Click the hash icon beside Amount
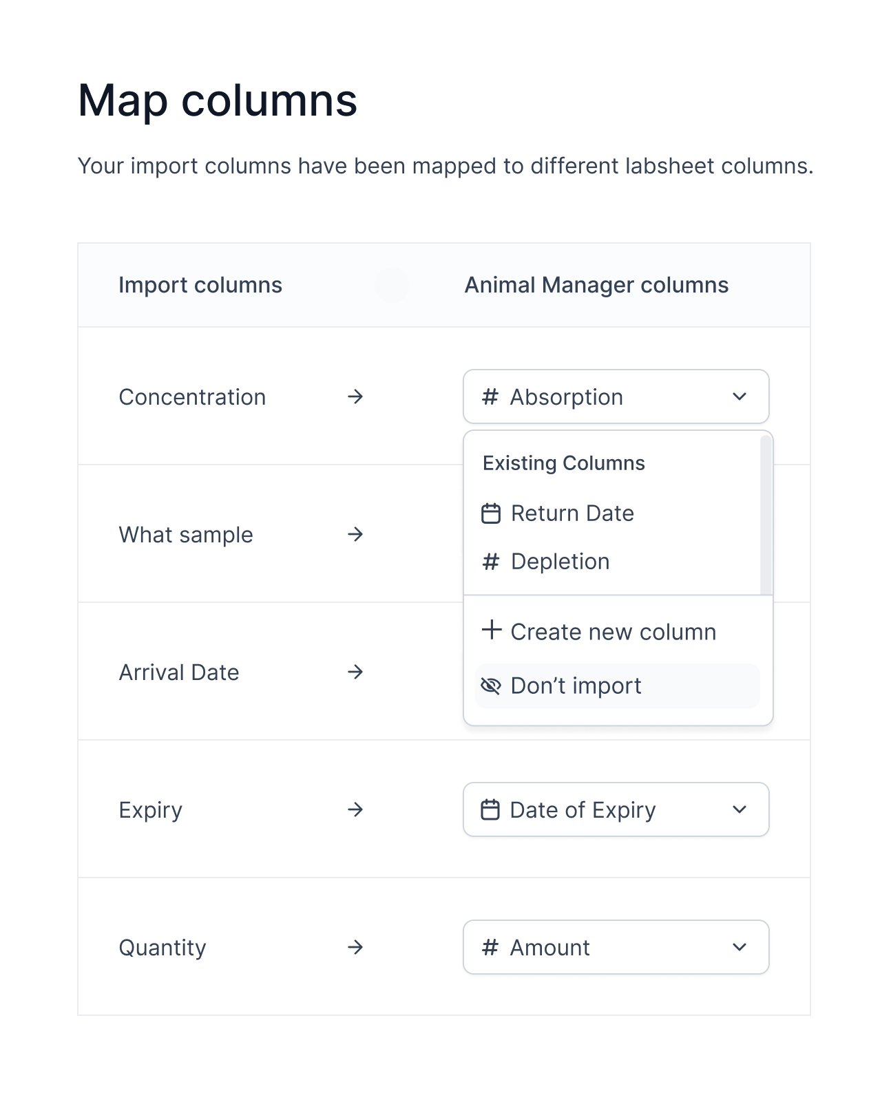Image resolution: width=891 pixels, height=1093 pixels. coord(490,948)
